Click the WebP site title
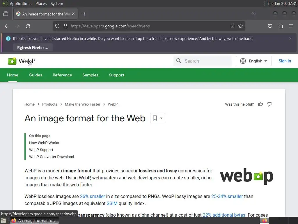 point(27,61)
